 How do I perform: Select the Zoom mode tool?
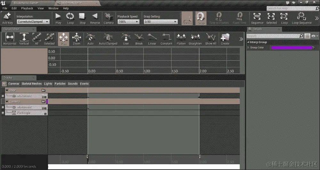tap(76, 39)
